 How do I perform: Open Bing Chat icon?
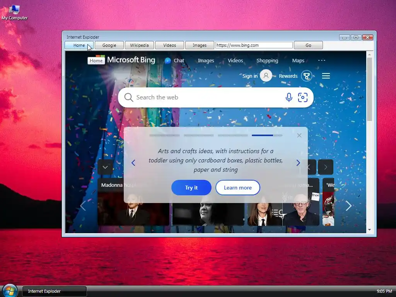pos(168,61)
